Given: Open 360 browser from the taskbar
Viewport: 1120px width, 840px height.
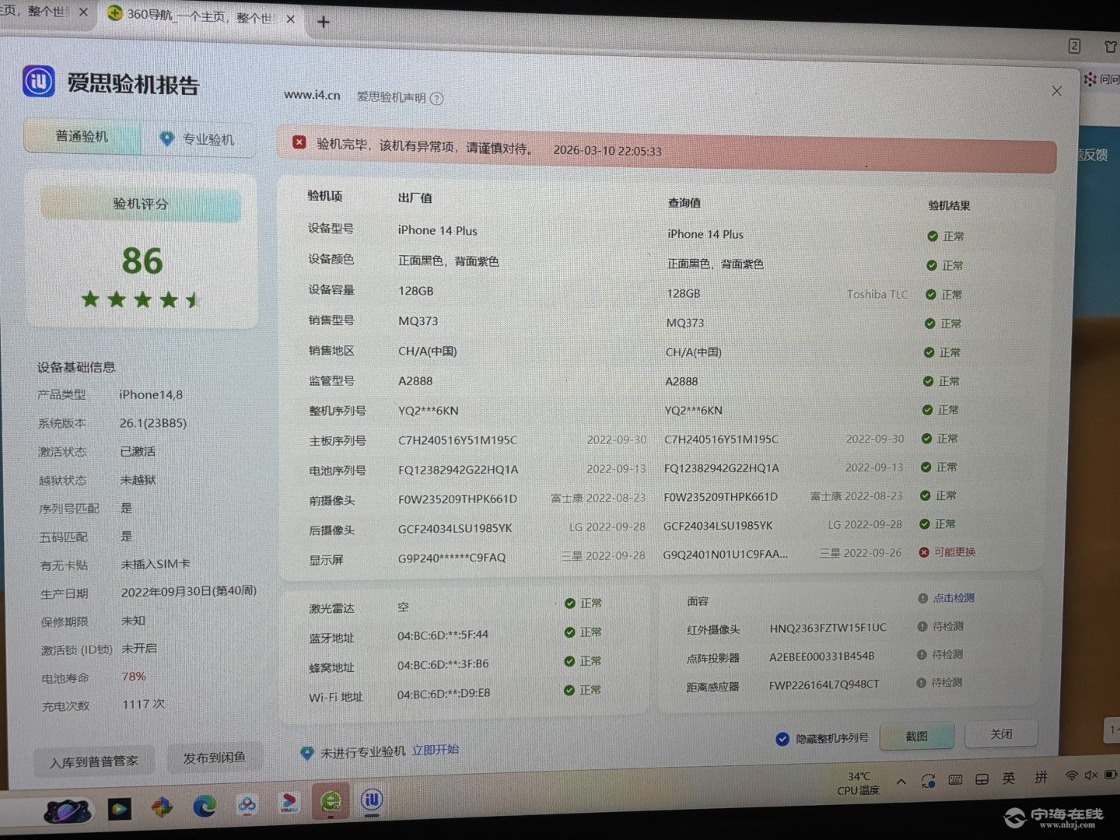Looking at the screenshot, I should click(331, 801).
